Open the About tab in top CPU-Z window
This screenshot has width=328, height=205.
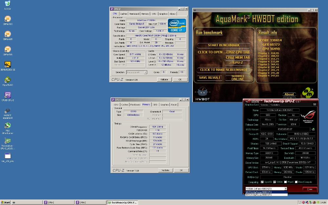pyautogui.click(x=173, y=14)
